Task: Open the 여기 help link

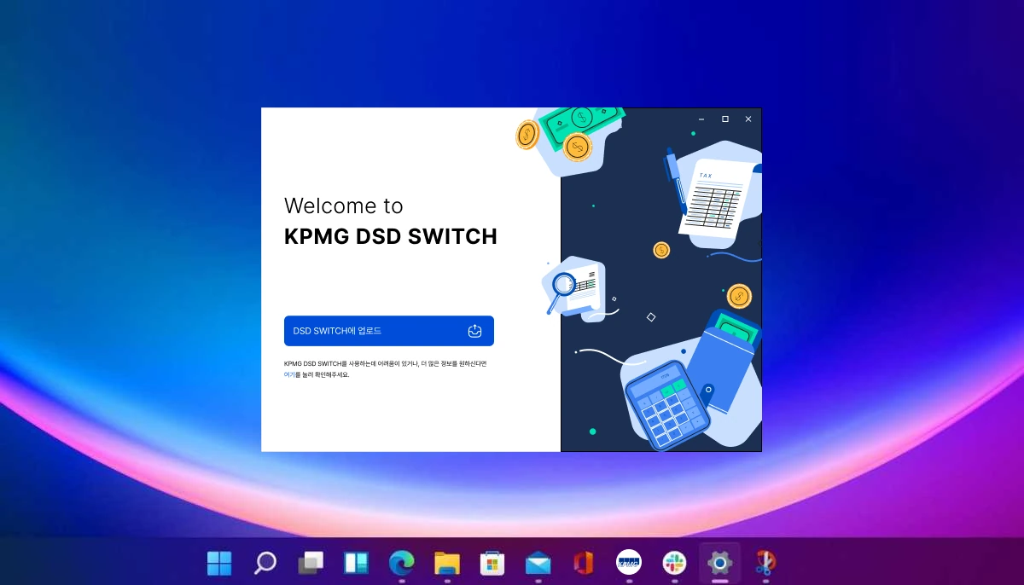Action: tap(289, 374)
